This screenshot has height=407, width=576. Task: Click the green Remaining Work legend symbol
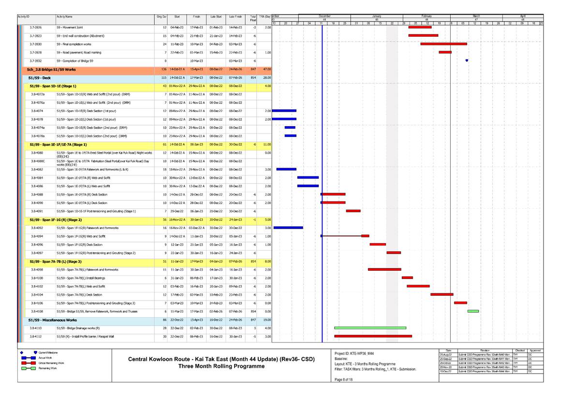[28, 368]
